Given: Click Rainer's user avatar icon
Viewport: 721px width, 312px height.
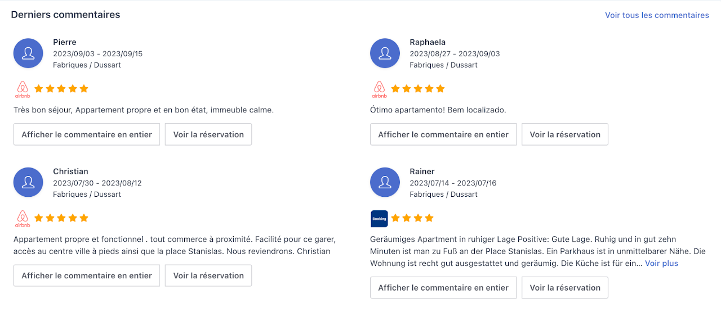Looking at the screenshot, I should (x=385, y=183).
